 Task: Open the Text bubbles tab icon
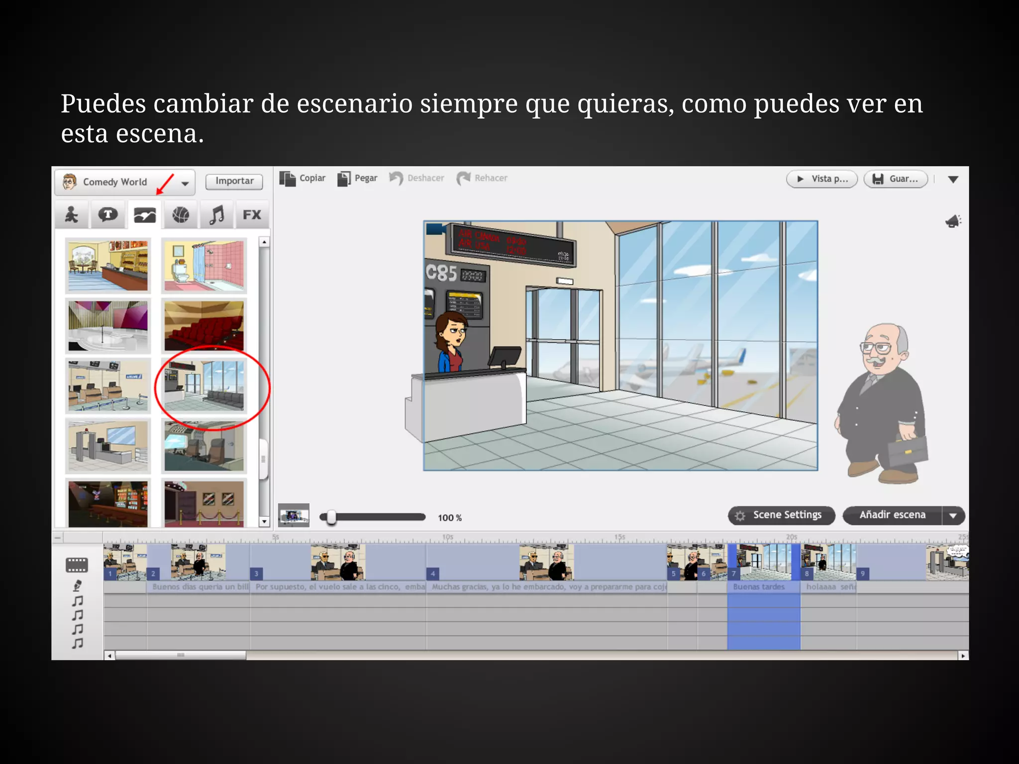tap(108, 215)
